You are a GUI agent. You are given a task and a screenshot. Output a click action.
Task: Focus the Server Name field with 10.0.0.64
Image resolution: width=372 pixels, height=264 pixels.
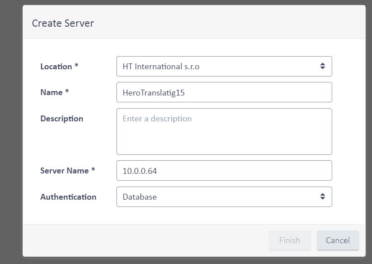click(224, 171)
